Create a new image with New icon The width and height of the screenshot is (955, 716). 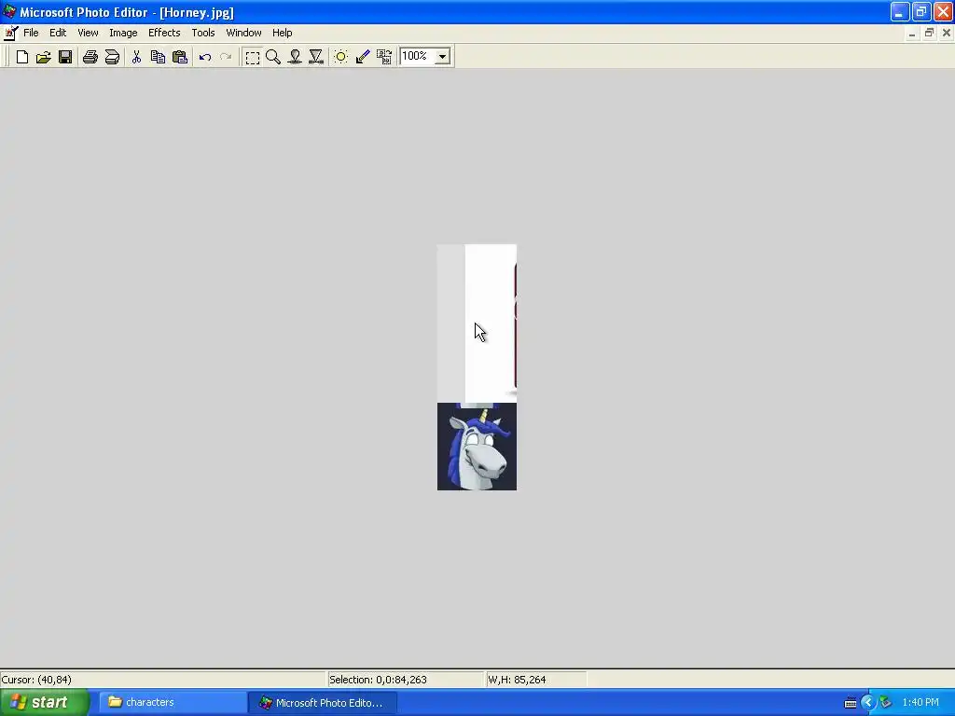click(22, 57)
